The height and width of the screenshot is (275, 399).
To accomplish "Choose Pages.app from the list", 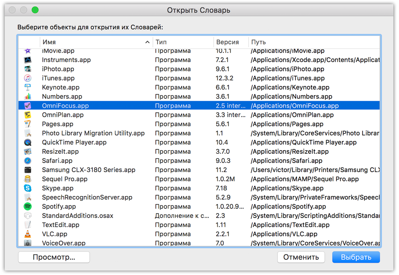I will [58, 124].
